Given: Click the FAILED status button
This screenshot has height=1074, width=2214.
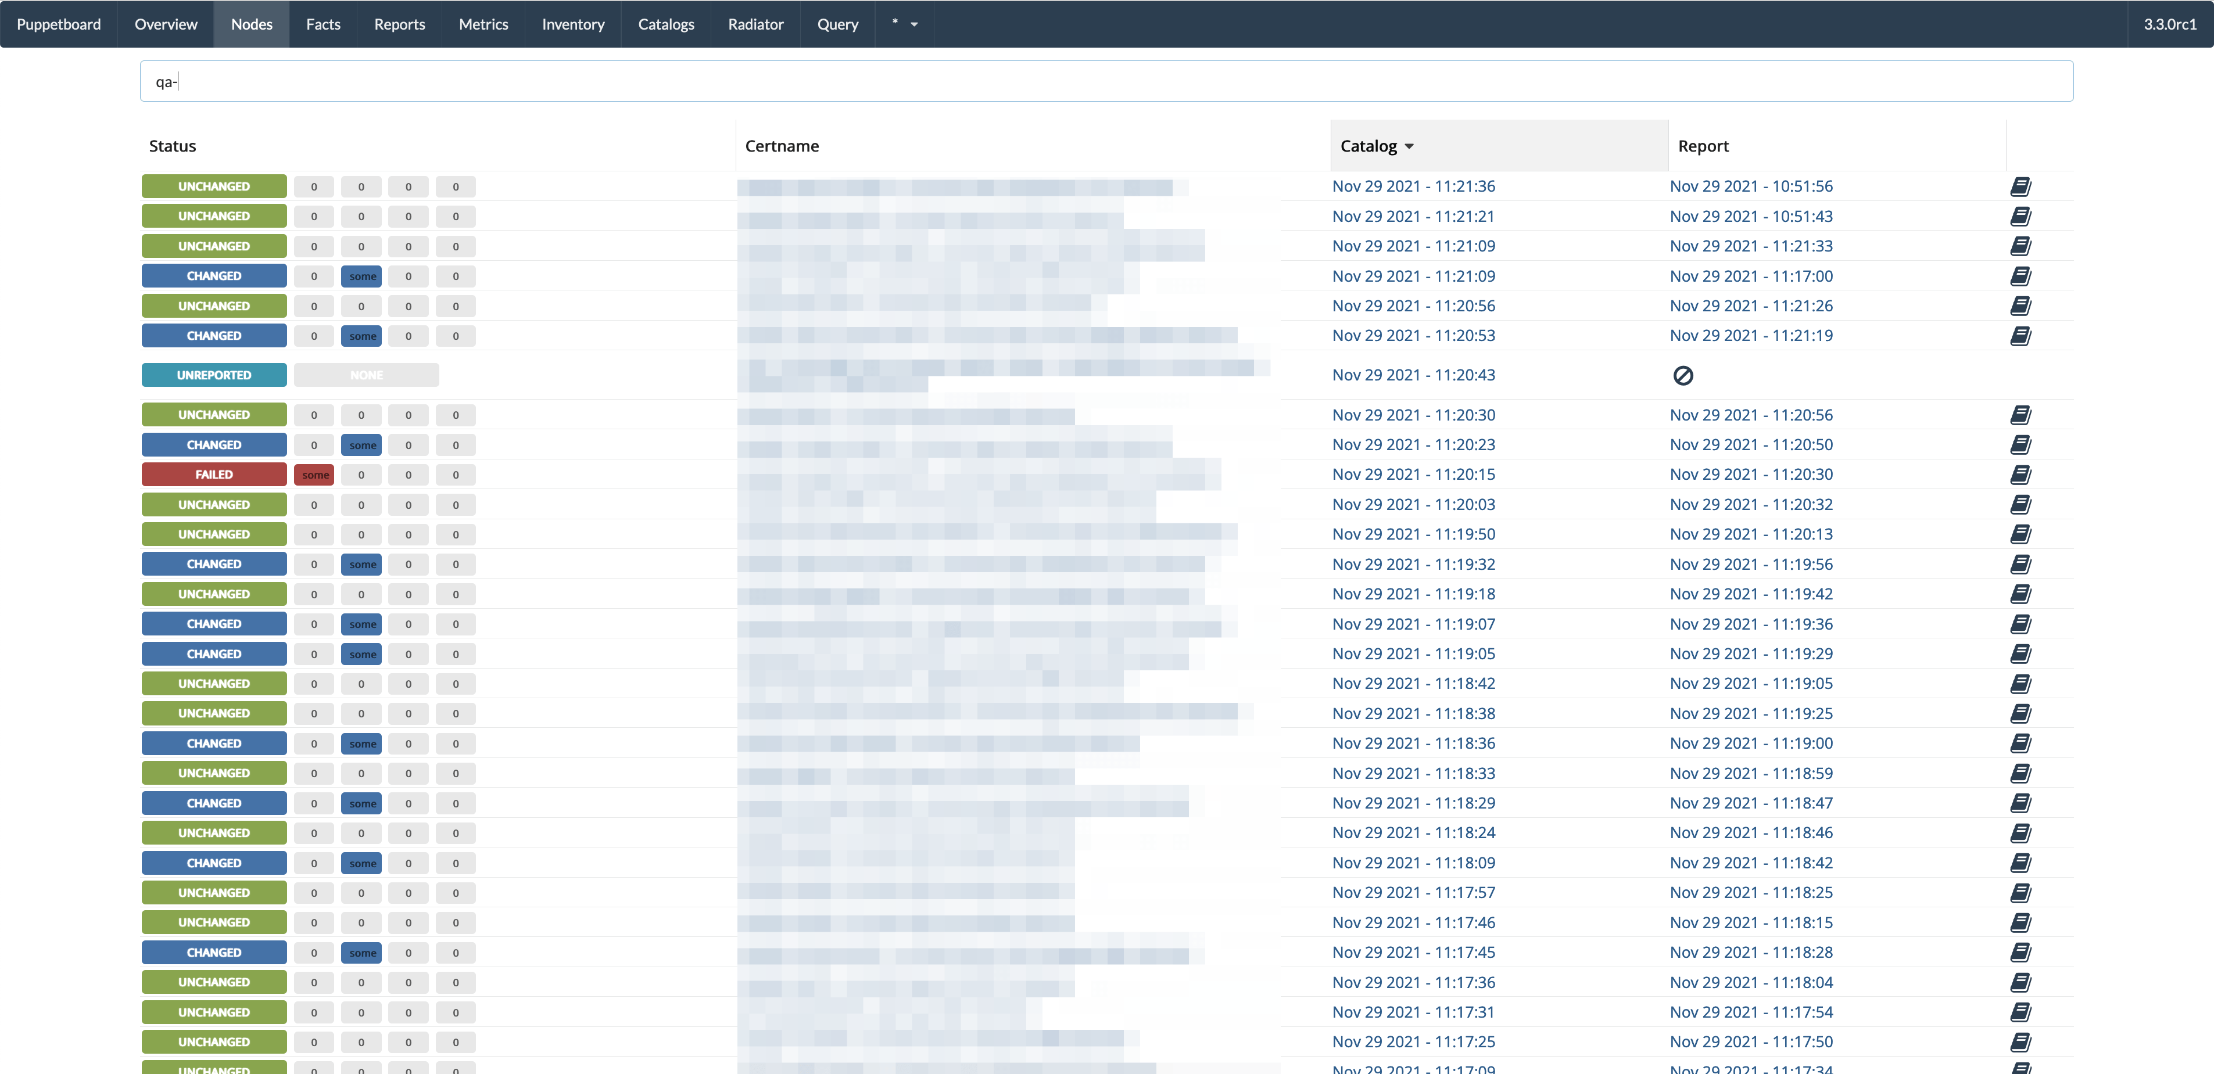Looking at the screenshot, I should (213, 474).
